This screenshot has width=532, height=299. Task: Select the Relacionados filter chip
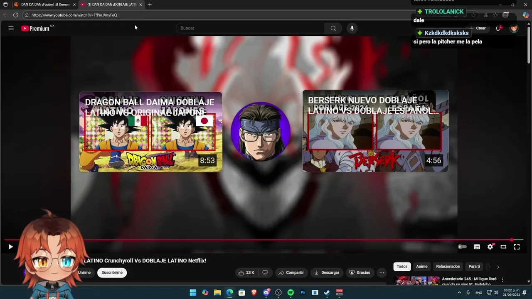click(448, 267)
